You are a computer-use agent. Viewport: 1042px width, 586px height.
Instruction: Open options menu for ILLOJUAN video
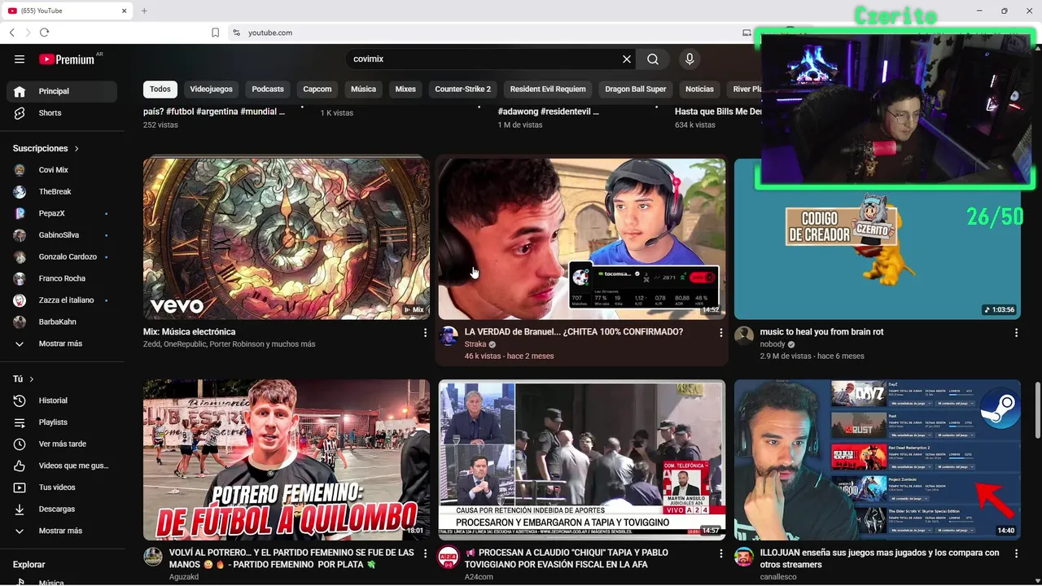point(1016,553)
